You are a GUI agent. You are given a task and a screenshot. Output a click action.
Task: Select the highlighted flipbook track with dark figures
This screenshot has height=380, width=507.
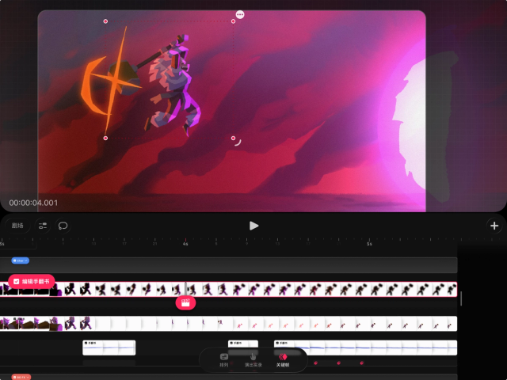(228, 289)
